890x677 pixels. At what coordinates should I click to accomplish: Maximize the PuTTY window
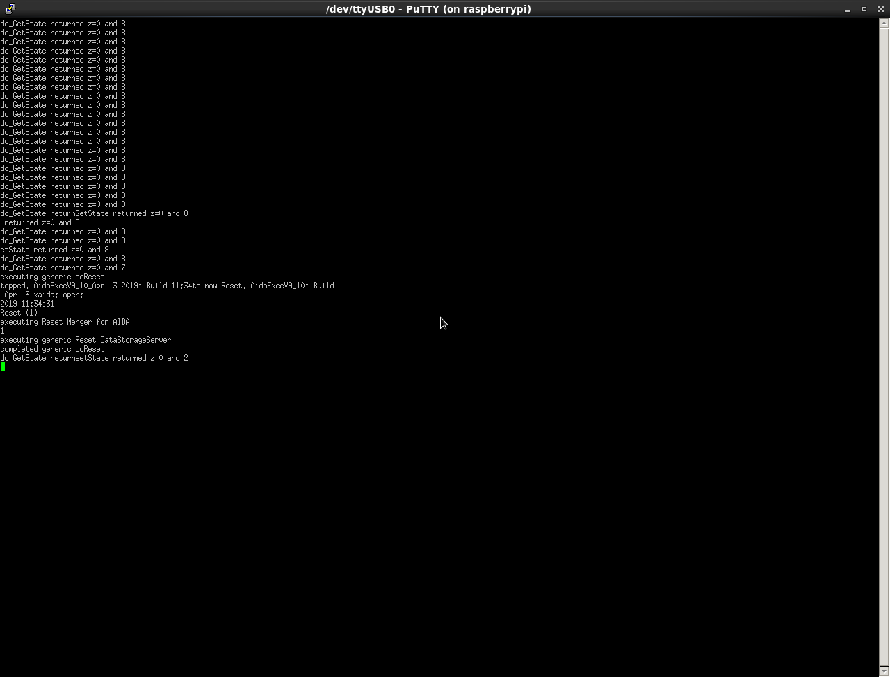tap(864, 9)
